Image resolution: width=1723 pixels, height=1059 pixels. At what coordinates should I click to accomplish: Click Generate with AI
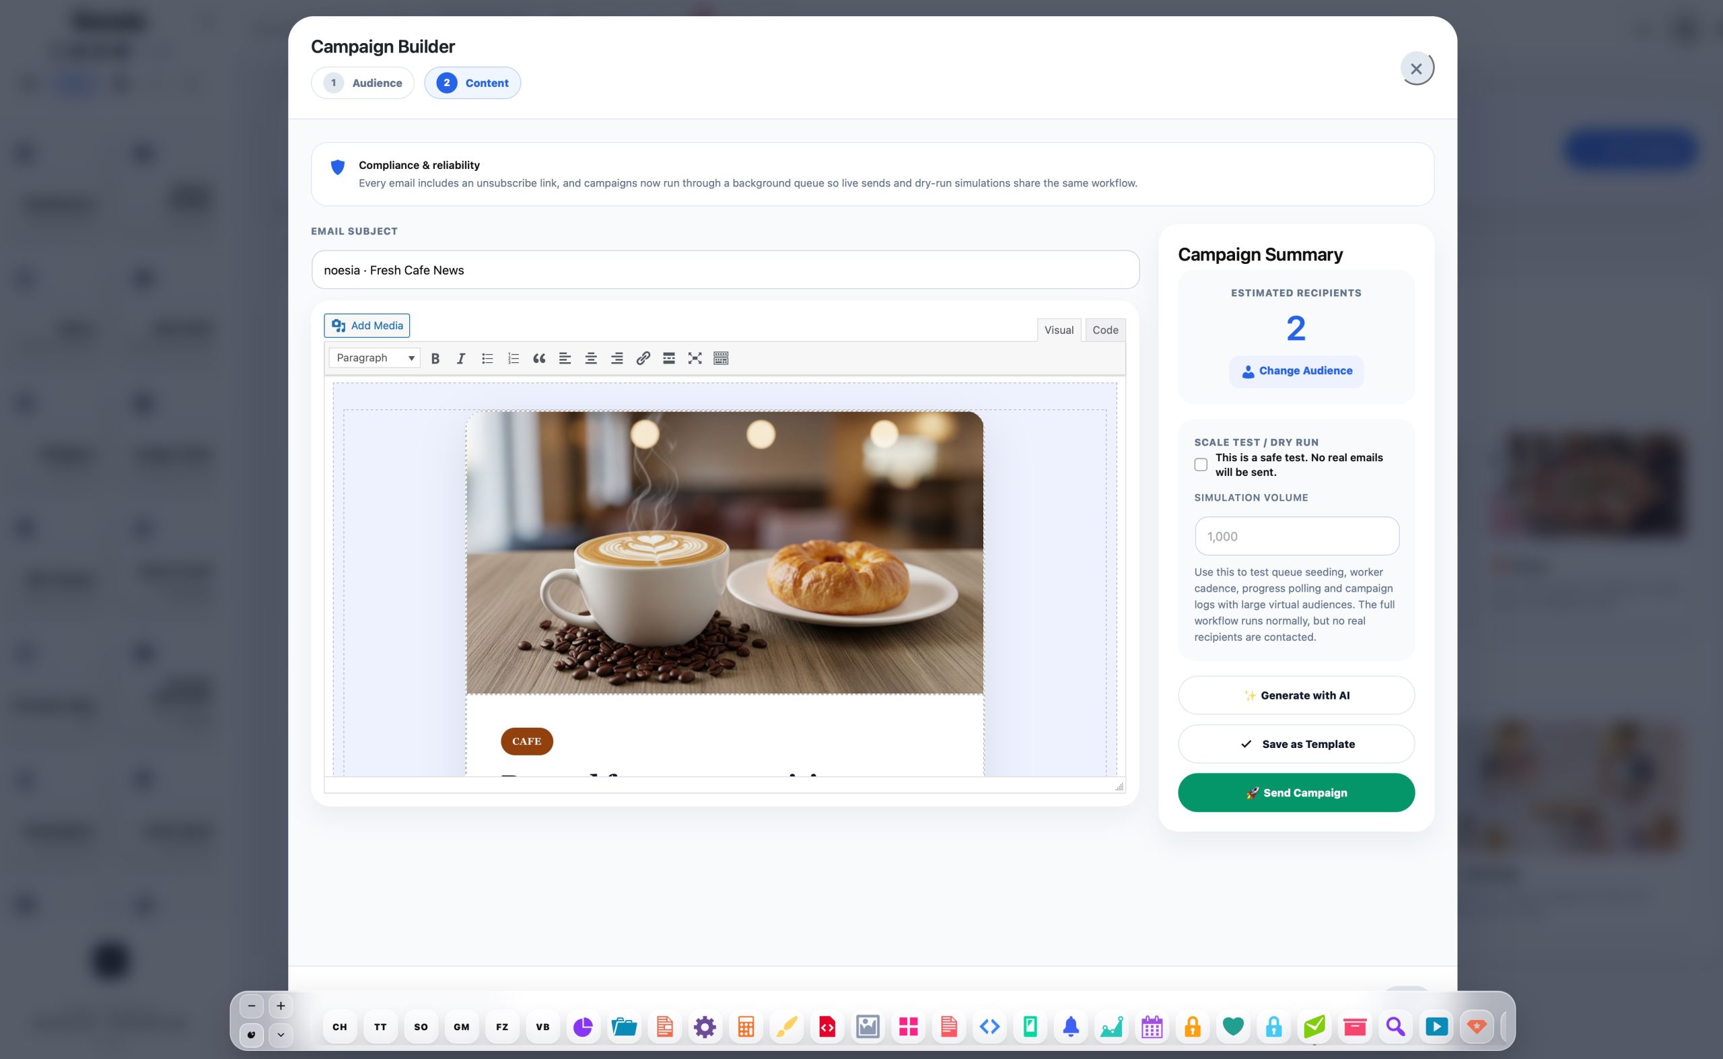click(1297, 695)
